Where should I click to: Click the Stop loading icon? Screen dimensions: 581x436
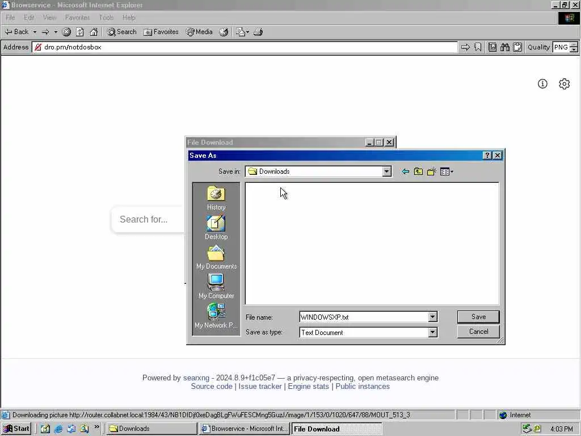pos(67,32)
